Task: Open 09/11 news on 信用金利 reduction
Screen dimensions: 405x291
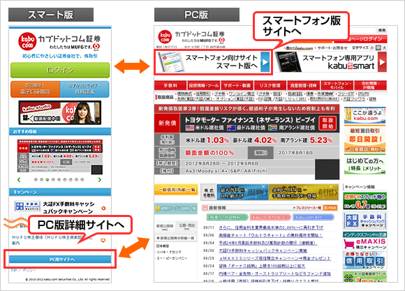Action: click(x=271, y=227)
